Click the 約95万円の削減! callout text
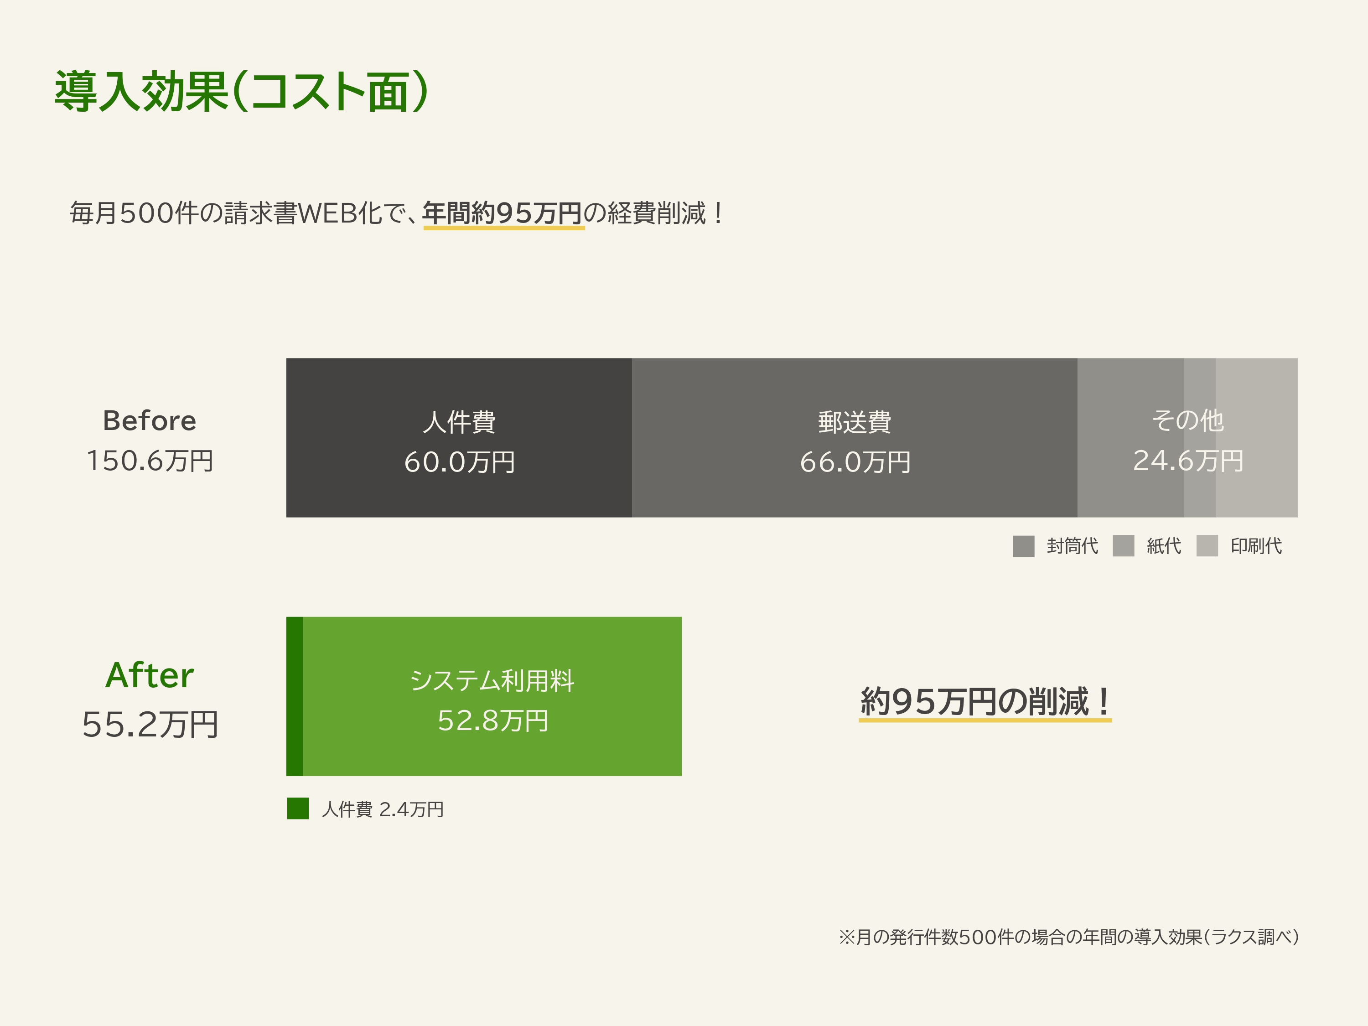The width and height of the screenshot is (1368, 1026). coord(985,702)
